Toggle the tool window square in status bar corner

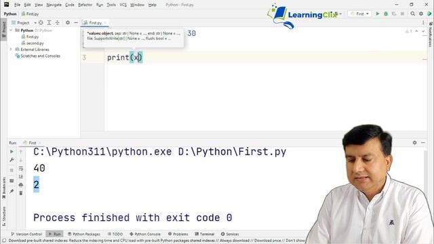[4, 241]
